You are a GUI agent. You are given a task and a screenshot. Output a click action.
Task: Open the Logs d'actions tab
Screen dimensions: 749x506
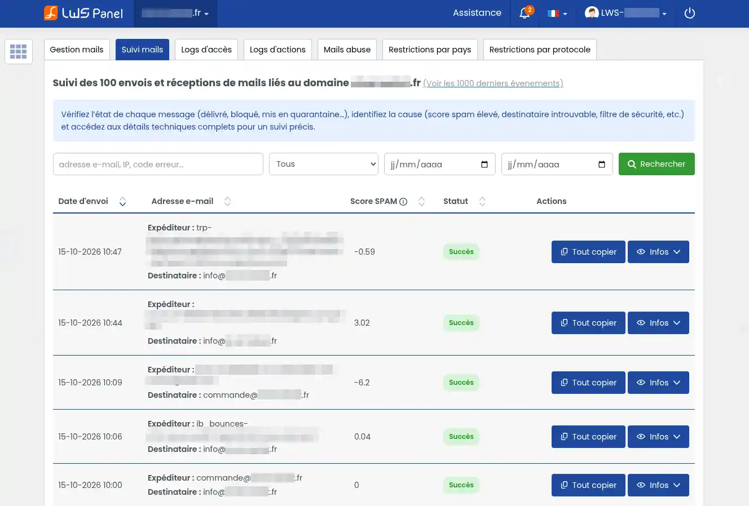(277, 50)
